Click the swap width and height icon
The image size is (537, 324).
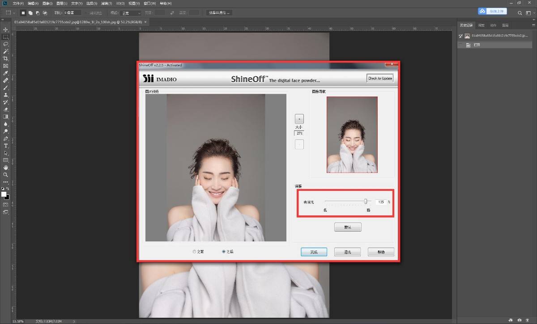[173, 13]
